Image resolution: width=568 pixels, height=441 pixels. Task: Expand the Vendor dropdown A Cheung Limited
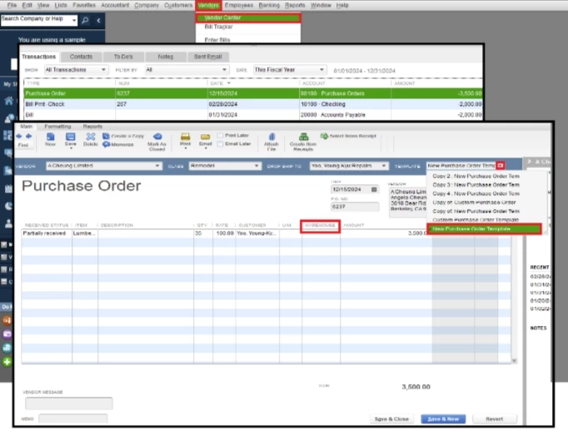click(x=157, y=166)
